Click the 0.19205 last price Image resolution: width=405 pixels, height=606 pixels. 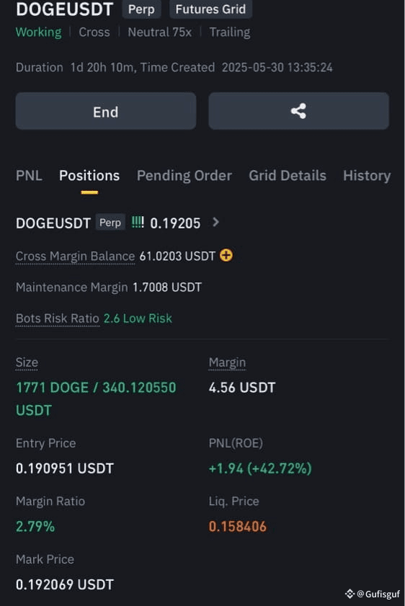175,223
